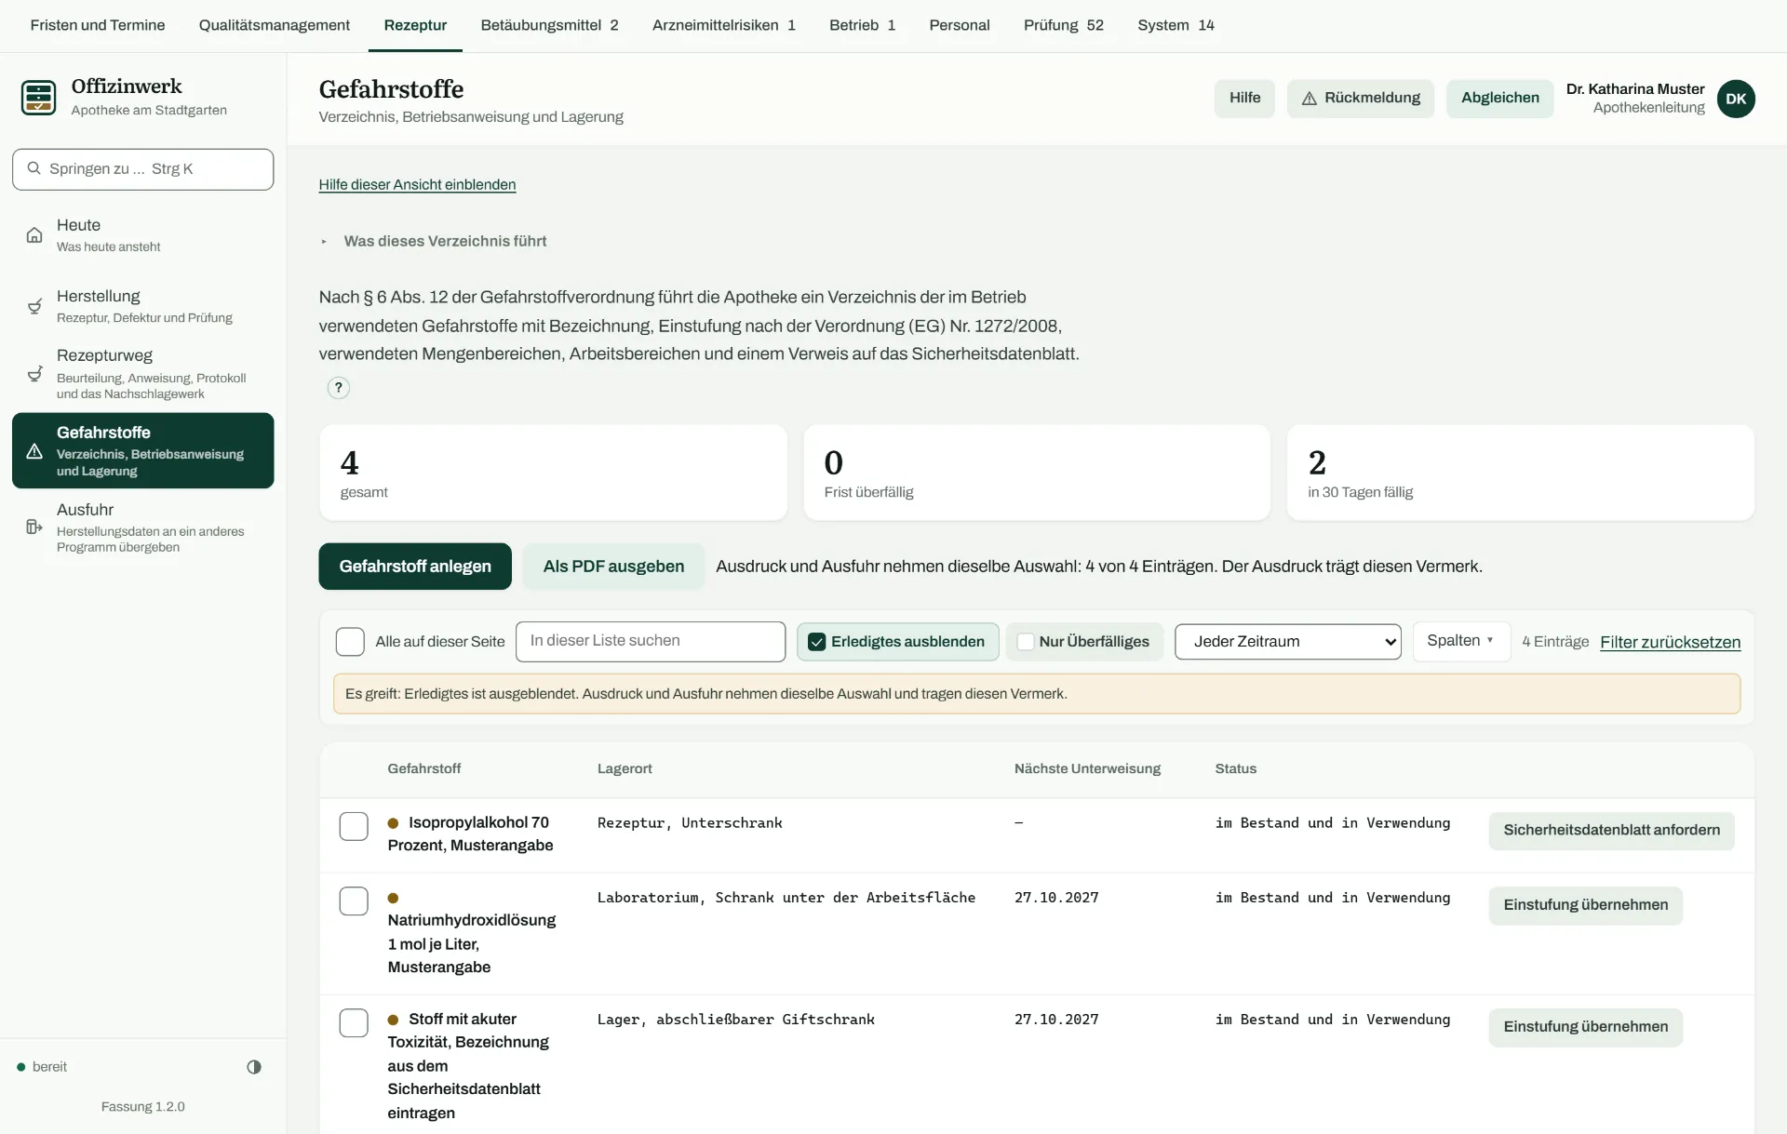Image resolution: width=1787 pixels, height=1134 pixels.
Task: Go to the Prüfung tab
Action: click(x=1064, y=25)
